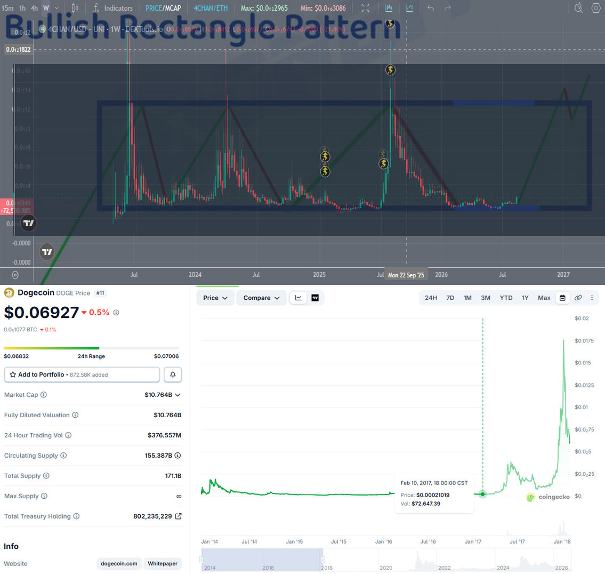The image size is (605, 574).
Task: Select the 1Y range tab
Action: click(525, 298)
